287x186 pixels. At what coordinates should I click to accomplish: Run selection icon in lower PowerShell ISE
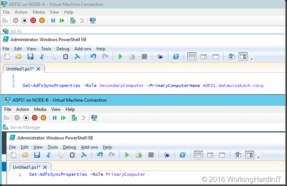click(x=139, y=155)
